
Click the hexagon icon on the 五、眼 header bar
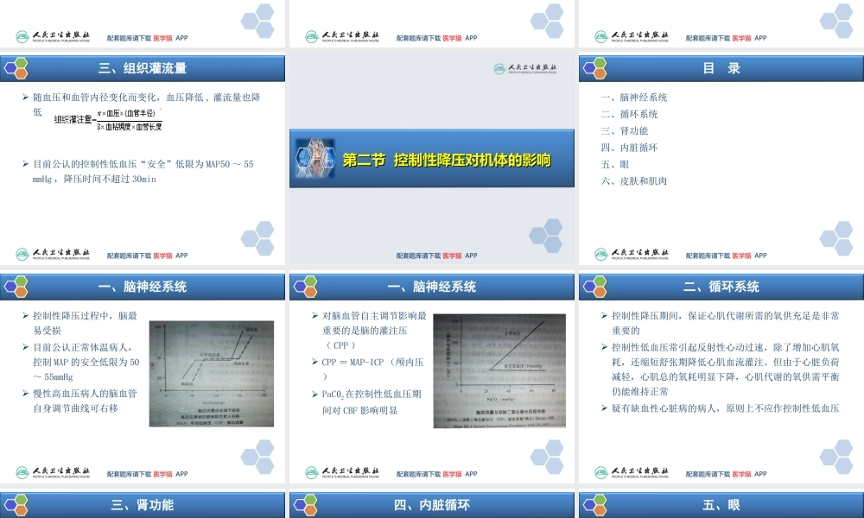pos(594,505)
